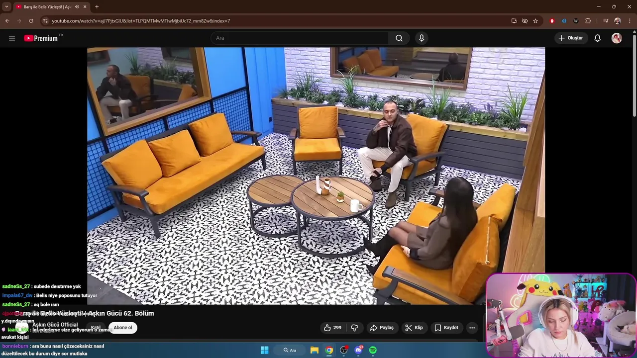Viewport: 637px width, 358px height.
Task: Go back in browser history
Action: [x=7, y=21]
